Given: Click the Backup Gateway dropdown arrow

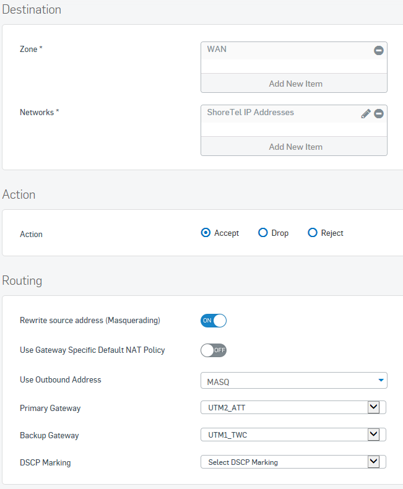Looking at the screenshot, I should pos(373,434).
